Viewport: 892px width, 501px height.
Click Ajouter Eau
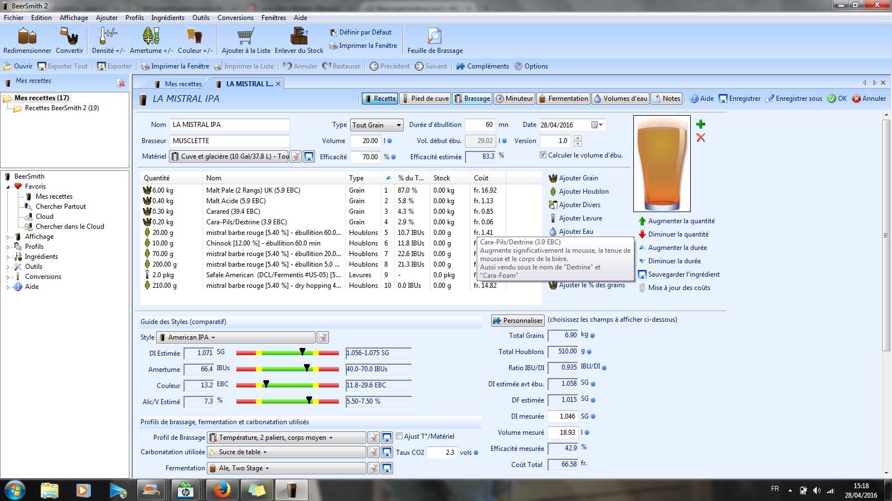[571, 232]
